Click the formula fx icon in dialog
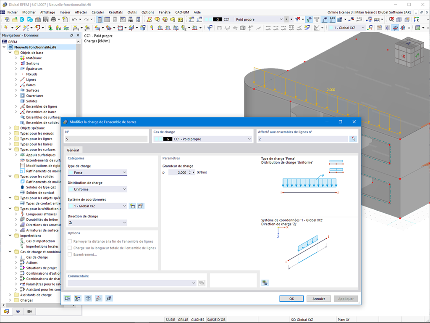This screenshot has width=430, height=323. 109,298
